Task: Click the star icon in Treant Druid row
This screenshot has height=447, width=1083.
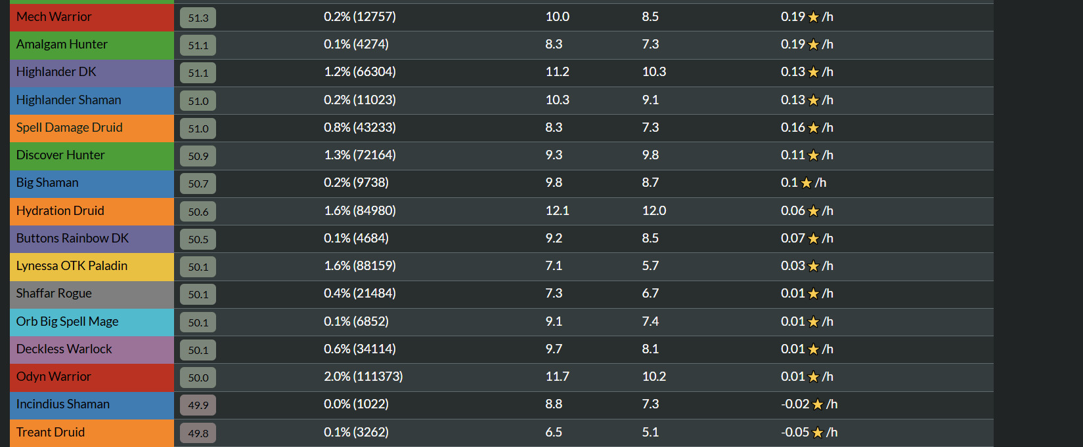Action: pyautogui.click(x=818, y=433)
